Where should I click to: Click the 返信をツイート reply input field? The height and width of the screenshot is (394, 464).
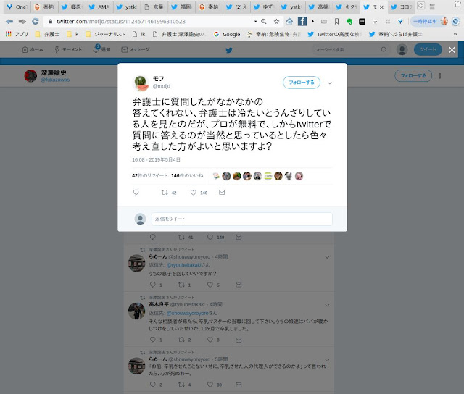[241, 219]
